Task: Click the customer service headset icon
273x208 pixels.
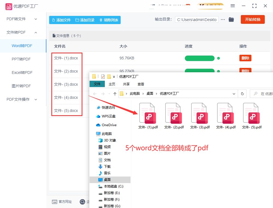Action: click(82, 202)
